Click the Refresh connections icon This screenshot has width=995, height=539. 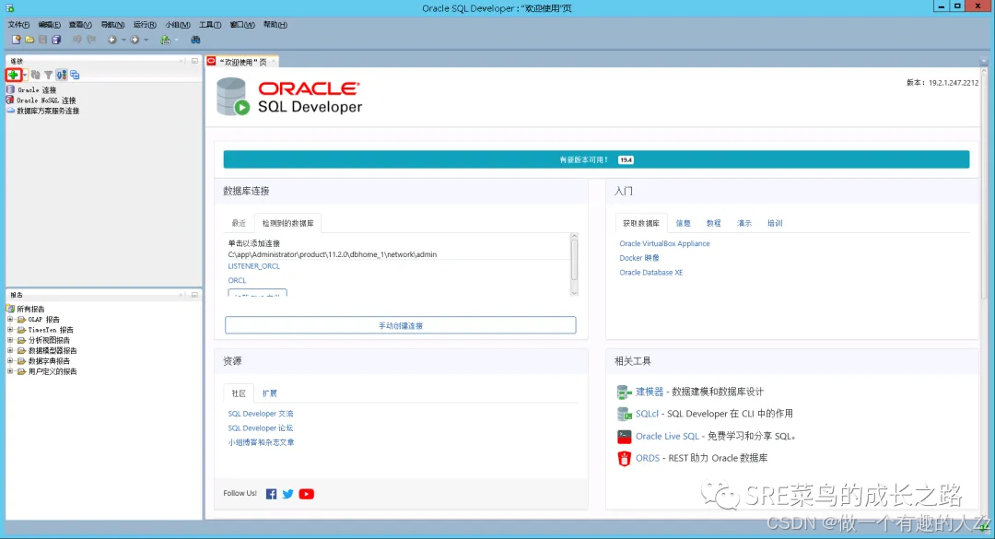point(36,75)
